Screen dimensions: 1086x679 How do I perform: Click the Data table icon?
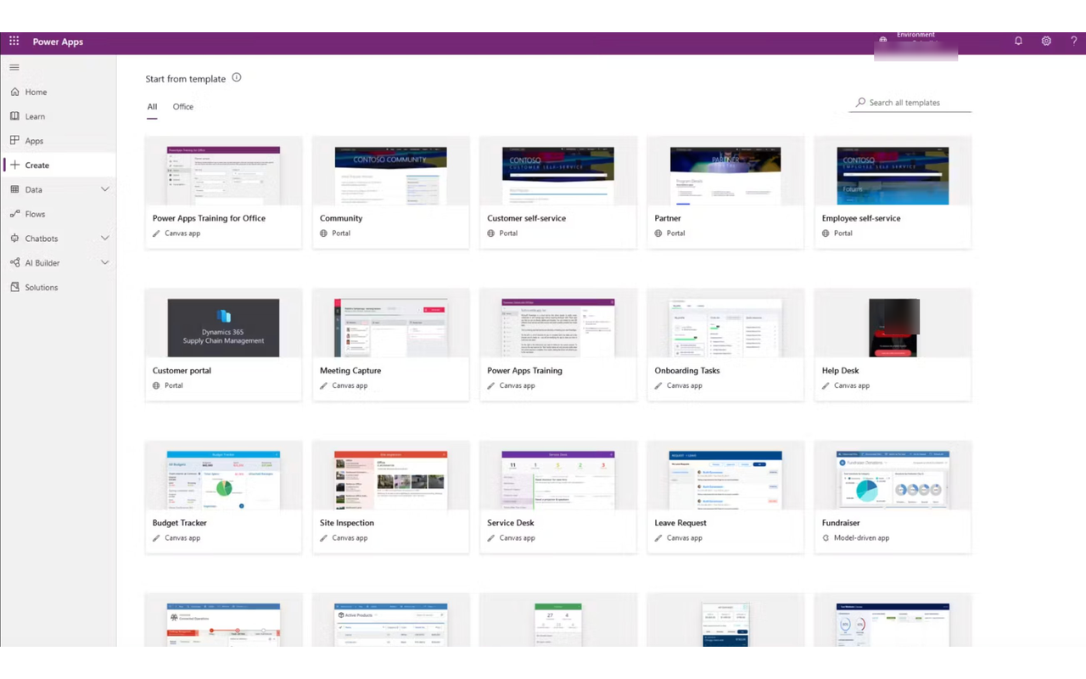coord(14,189)
